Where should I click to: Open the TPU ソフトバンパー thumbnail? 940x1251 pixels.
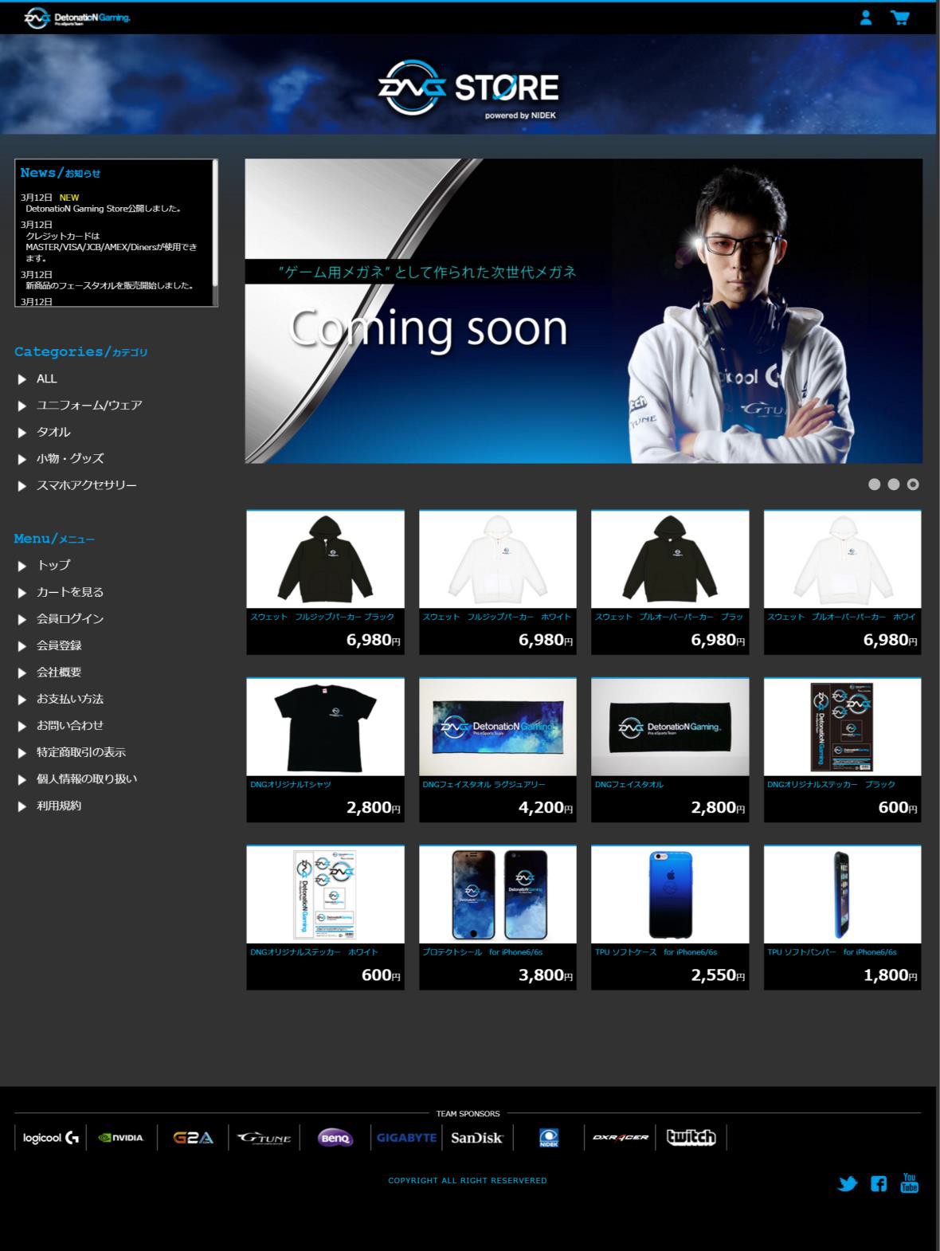[x=842, y=895]
